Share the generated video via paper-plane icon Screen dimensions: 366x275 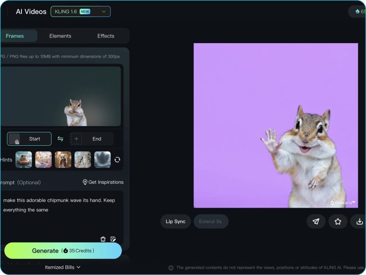(x=316, y=221)
